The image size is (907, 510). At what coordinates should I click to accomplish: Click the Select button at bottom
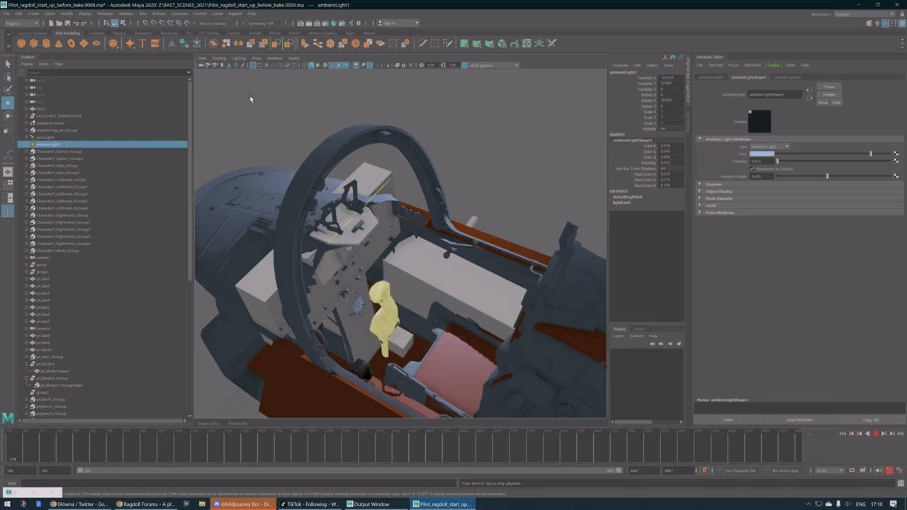tap(728, 420)
